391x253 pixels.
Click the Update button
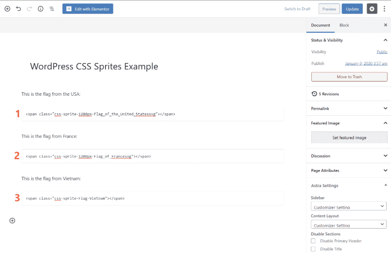pyautogui.click(x=352, y=9)
